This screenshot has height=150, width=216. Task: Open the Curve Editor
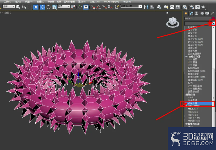pos(172,7)
